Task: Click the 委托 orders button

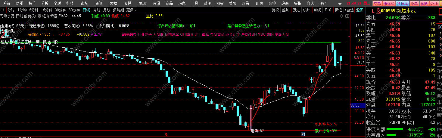Action: coord(434,4)
